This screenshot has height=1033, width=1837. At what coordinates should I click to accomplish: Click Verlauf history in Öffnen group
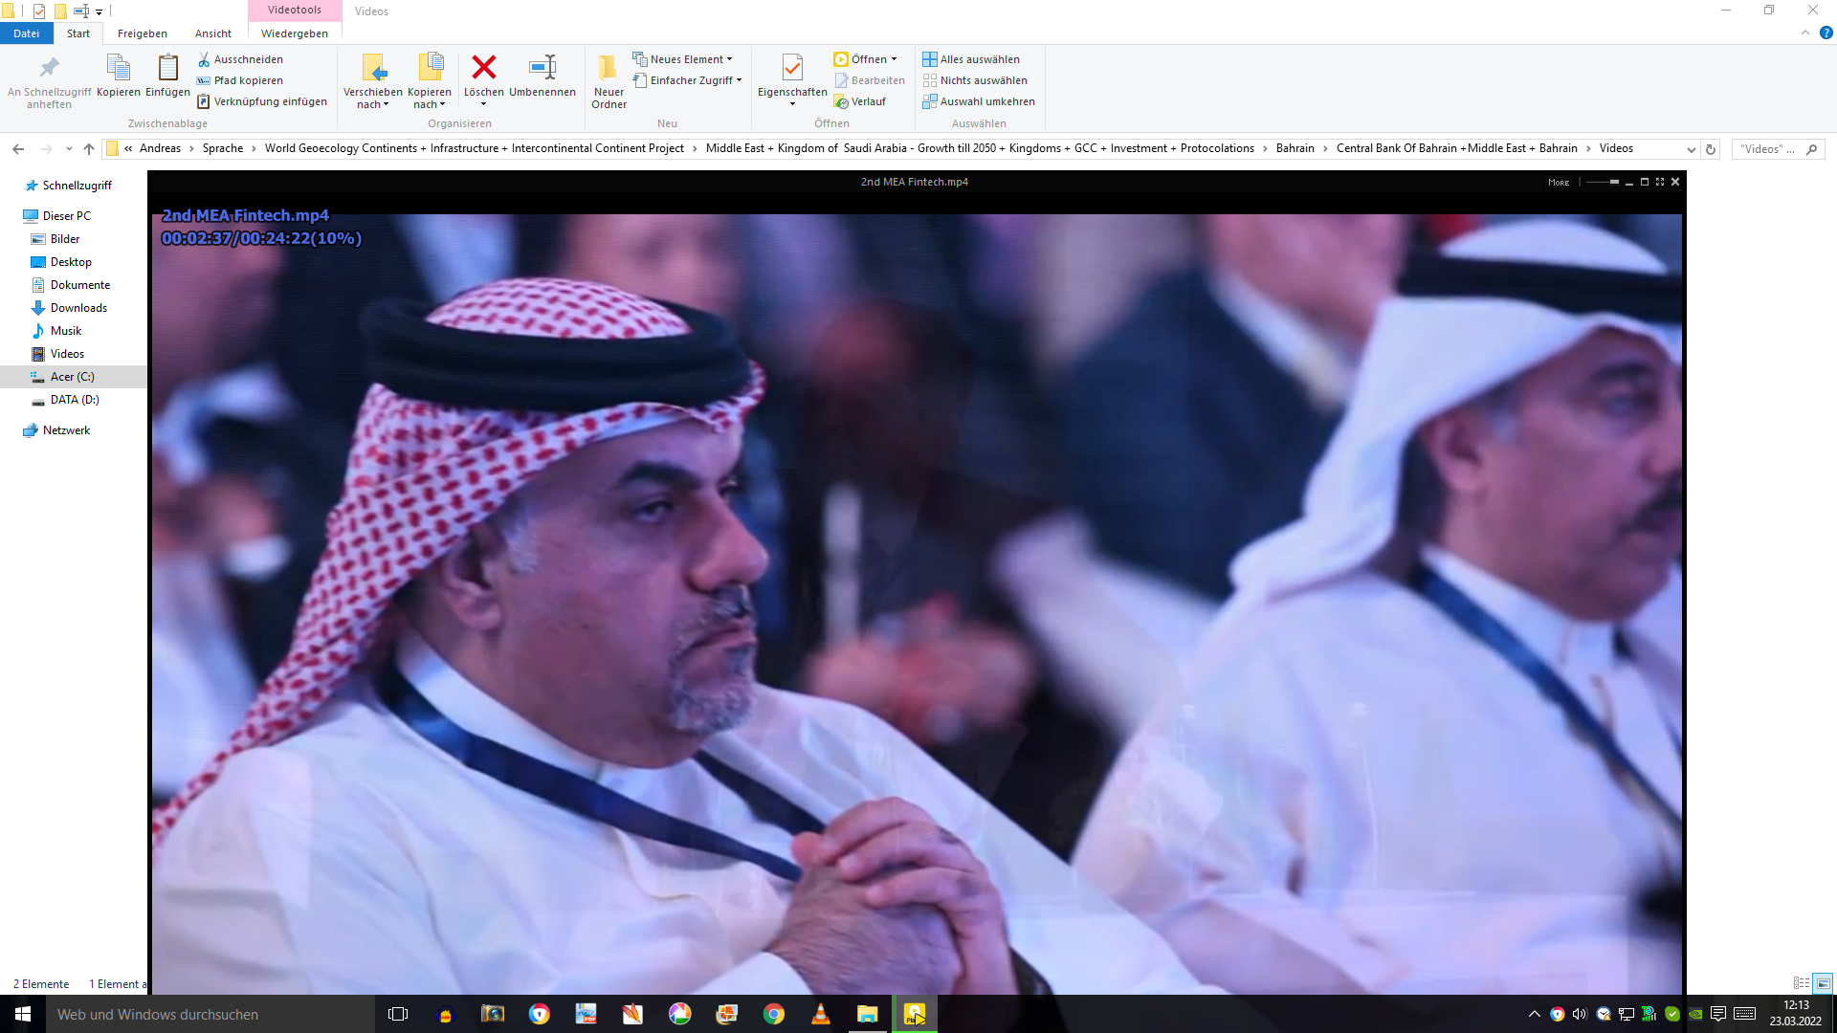[x=860, y=101]
